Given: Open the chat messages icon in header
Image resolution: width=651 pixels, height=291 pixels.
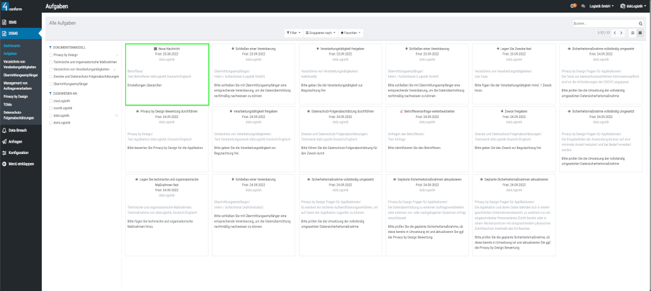Looking at the screenshot, I should 583,6.
